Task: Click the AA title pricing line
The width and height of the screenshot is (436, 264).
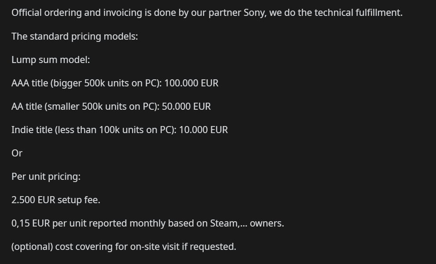Action: coord(111,107)
